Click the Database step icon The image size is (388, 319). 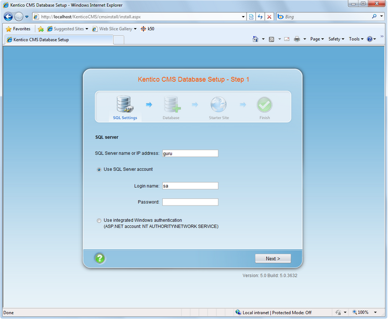coord(171,105)
